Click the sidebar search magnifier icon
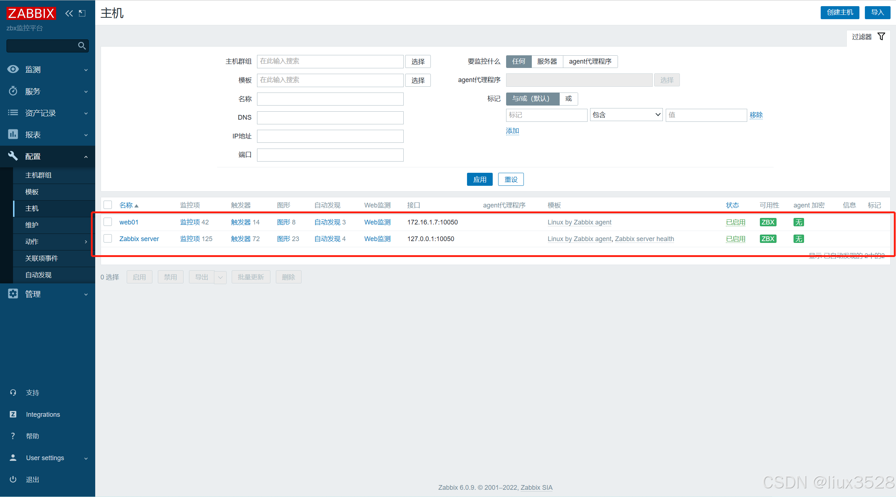The image size is (896, 497). (x=82, y=46)
